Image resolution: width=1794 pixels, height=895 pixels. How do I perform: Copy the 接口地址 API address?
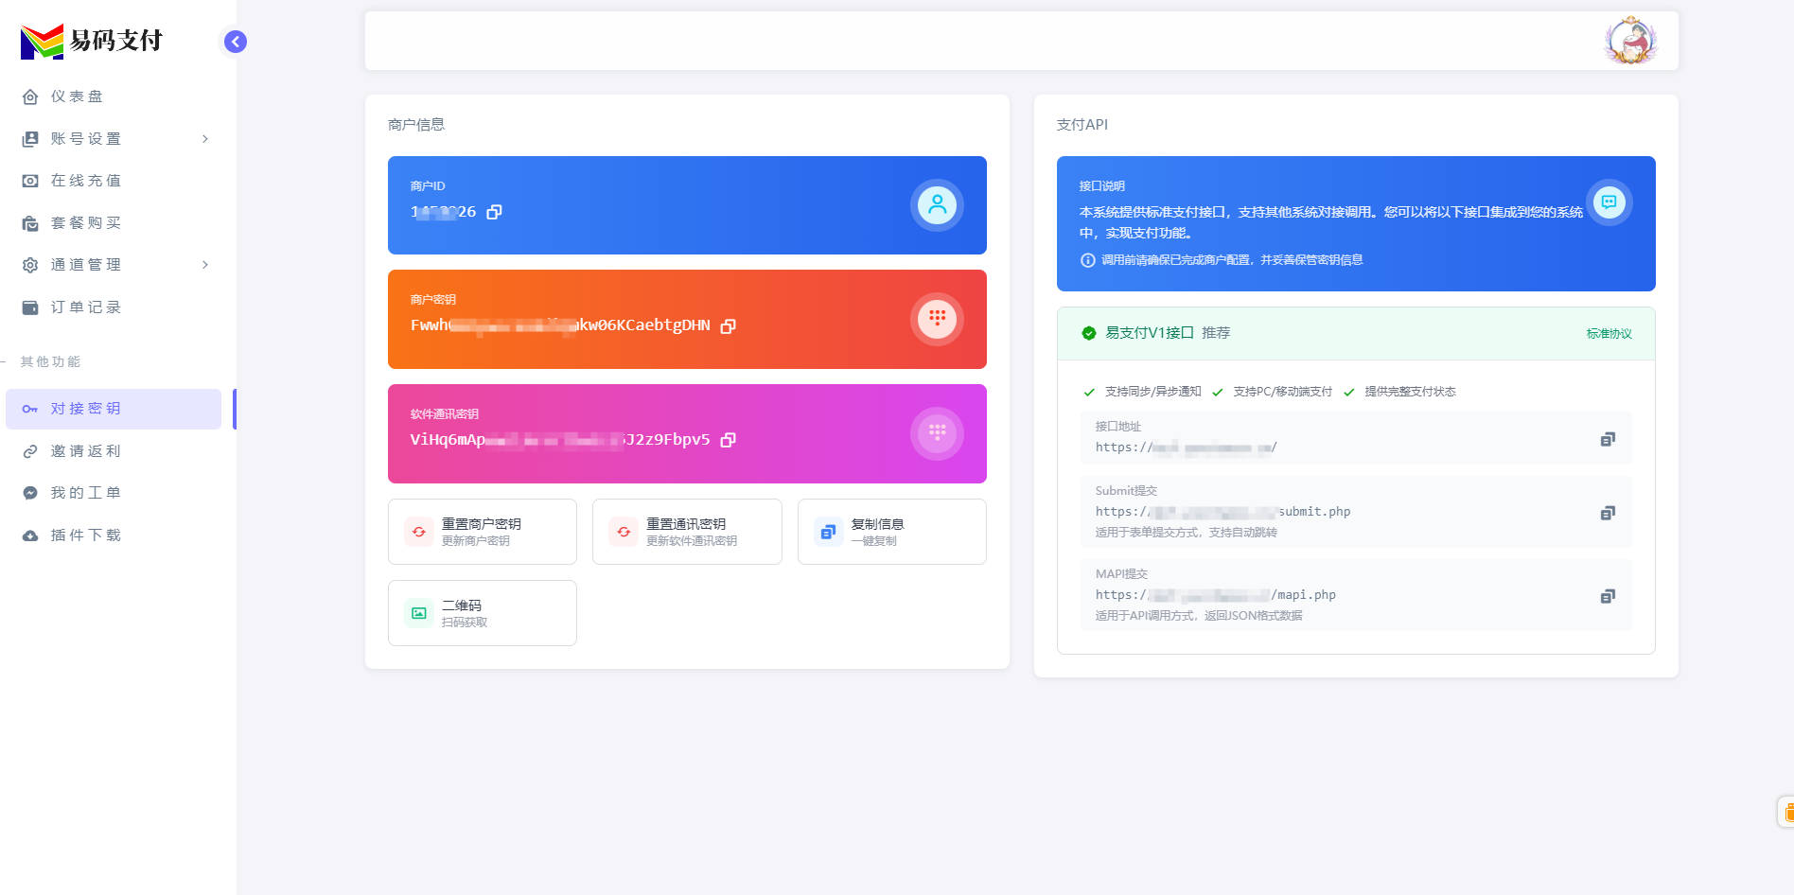pyautogui.click(x=1608, y=438)
